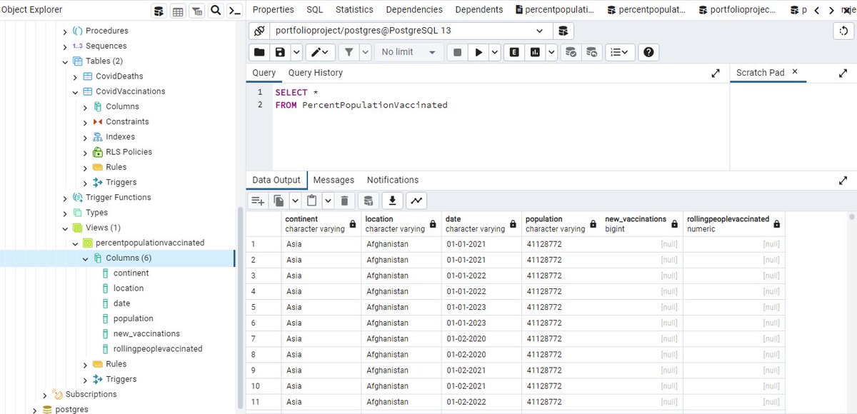Image resolution: width=857 pixels, height=414 pixels.
Task: Maximize the Data Output panel
Action: click(843, 181)
